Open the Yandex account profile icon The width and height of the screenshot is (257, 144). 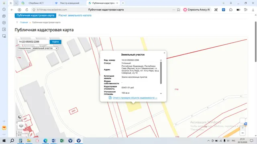click(x=20, y=10)
